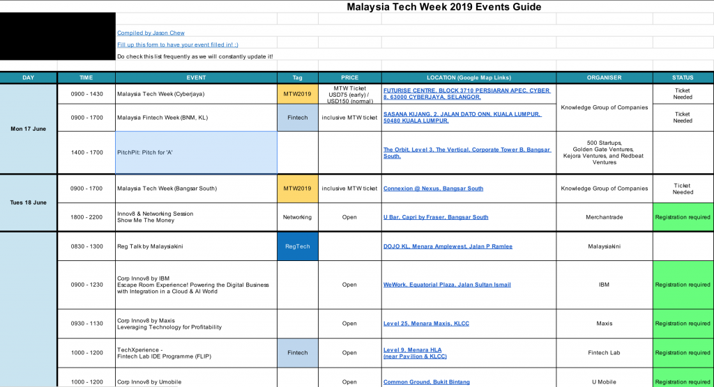Viewport: 714px width, 387px height.
Task: Select 'Registration required' status in IBM row
Action: point(683,285)
